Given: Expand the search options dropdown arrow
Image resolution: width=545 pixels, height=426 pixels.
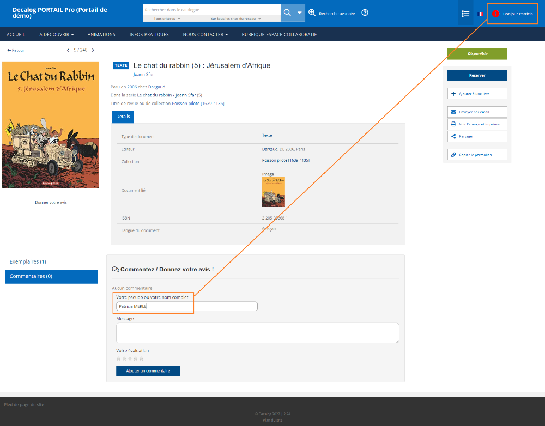Looking at the screenshot, I should coord(300,13).
